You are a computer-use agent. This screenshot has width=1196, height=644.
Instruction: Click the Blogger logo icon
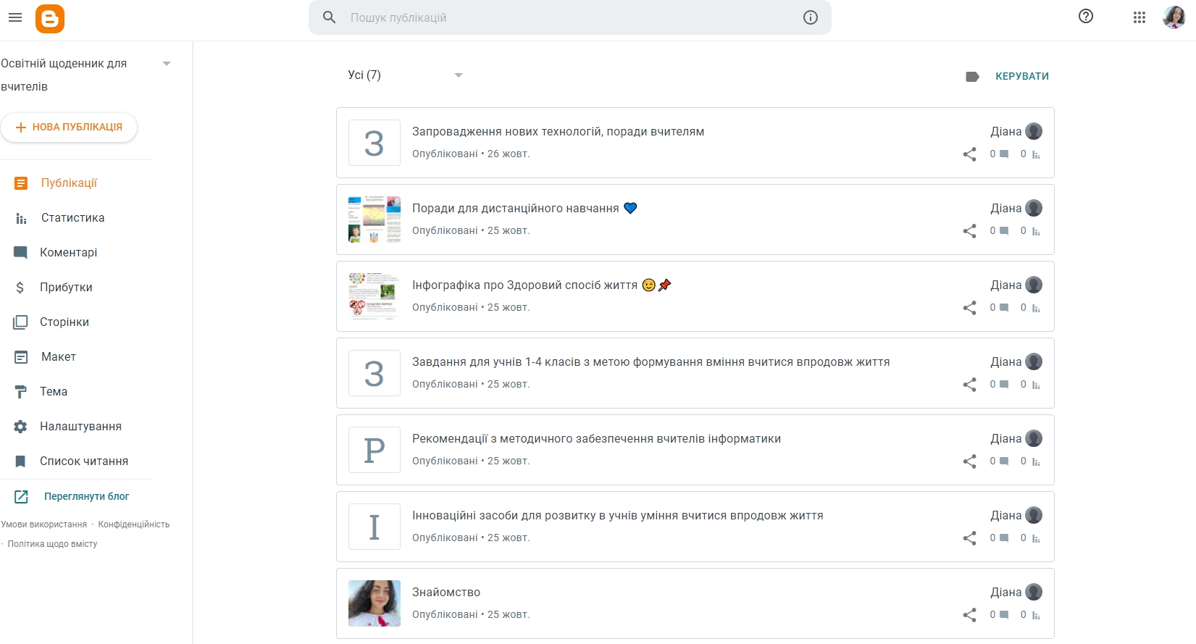pos(50,18)
